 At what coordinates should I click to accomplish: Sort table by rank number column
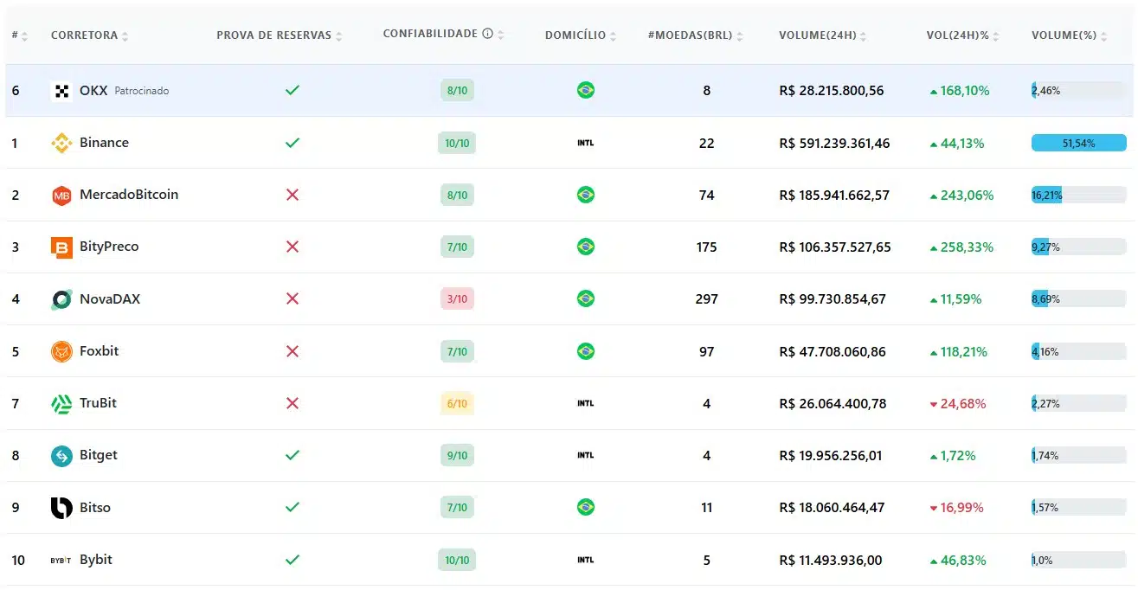(x=20, y=35)
